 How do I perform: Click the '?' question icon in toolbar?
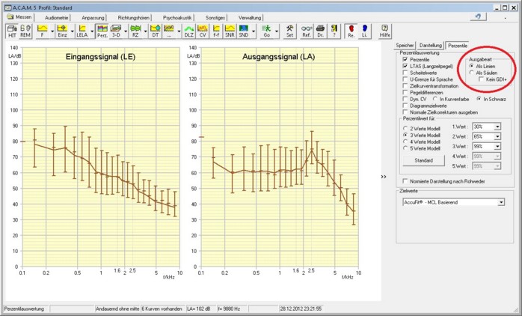(334, 31)
